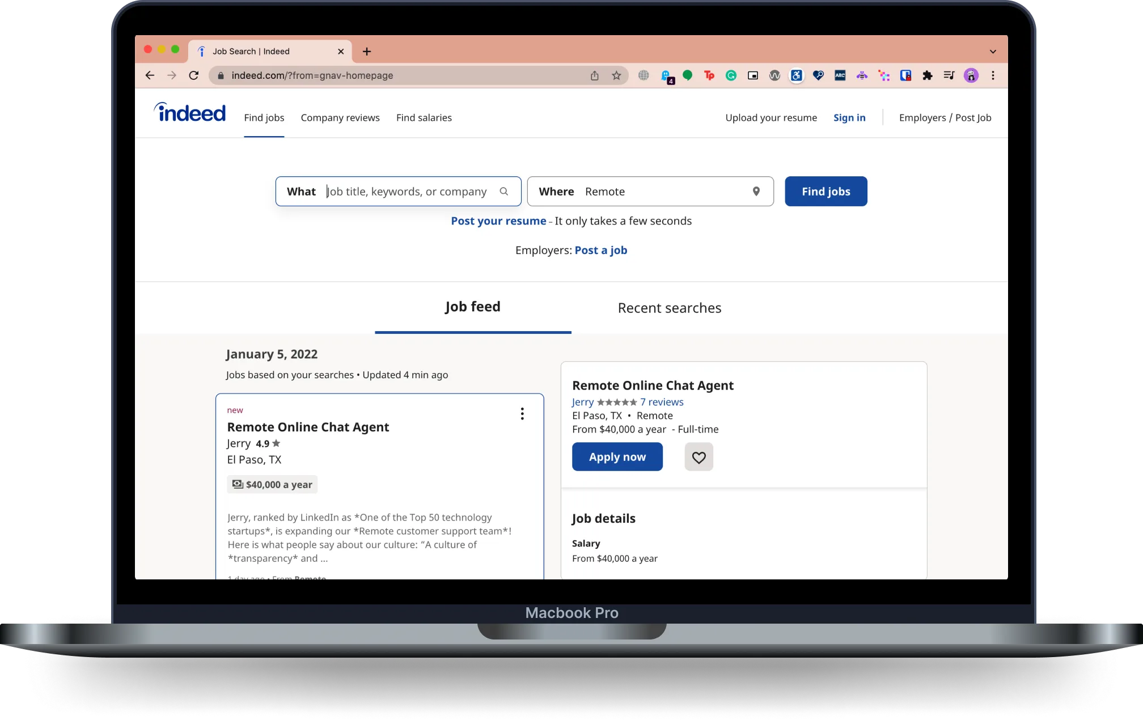Click the share icon in the address bar

(x=594, y=75)
